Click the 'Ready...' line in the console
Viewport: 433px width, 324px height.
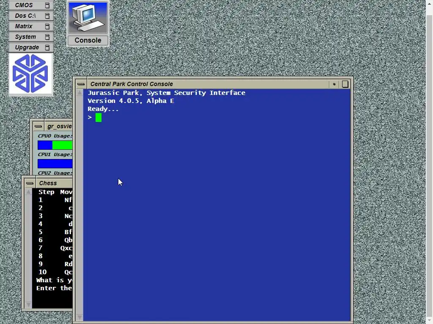pyautogui.click(x=103, y=109)
